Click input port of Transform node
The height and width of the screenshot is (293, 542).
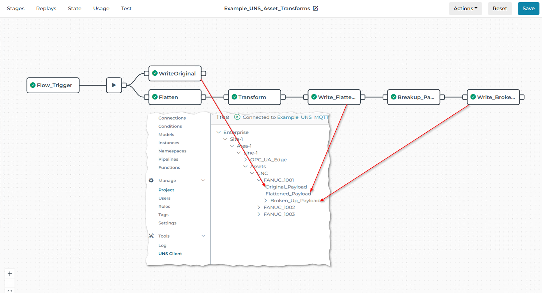coord(226,97)
